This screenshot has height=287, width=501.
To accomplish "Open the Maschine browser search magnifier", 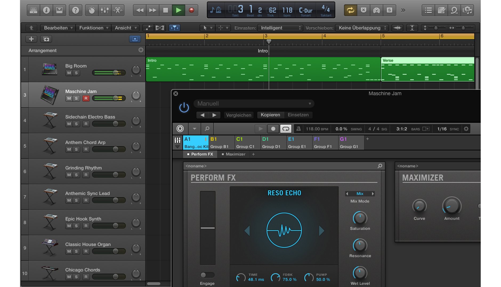I will click(207, 129).
